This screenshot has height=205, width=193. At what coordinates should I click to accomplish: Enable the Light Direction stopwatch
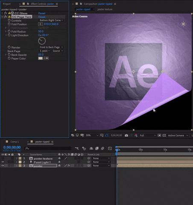point(9,35)
